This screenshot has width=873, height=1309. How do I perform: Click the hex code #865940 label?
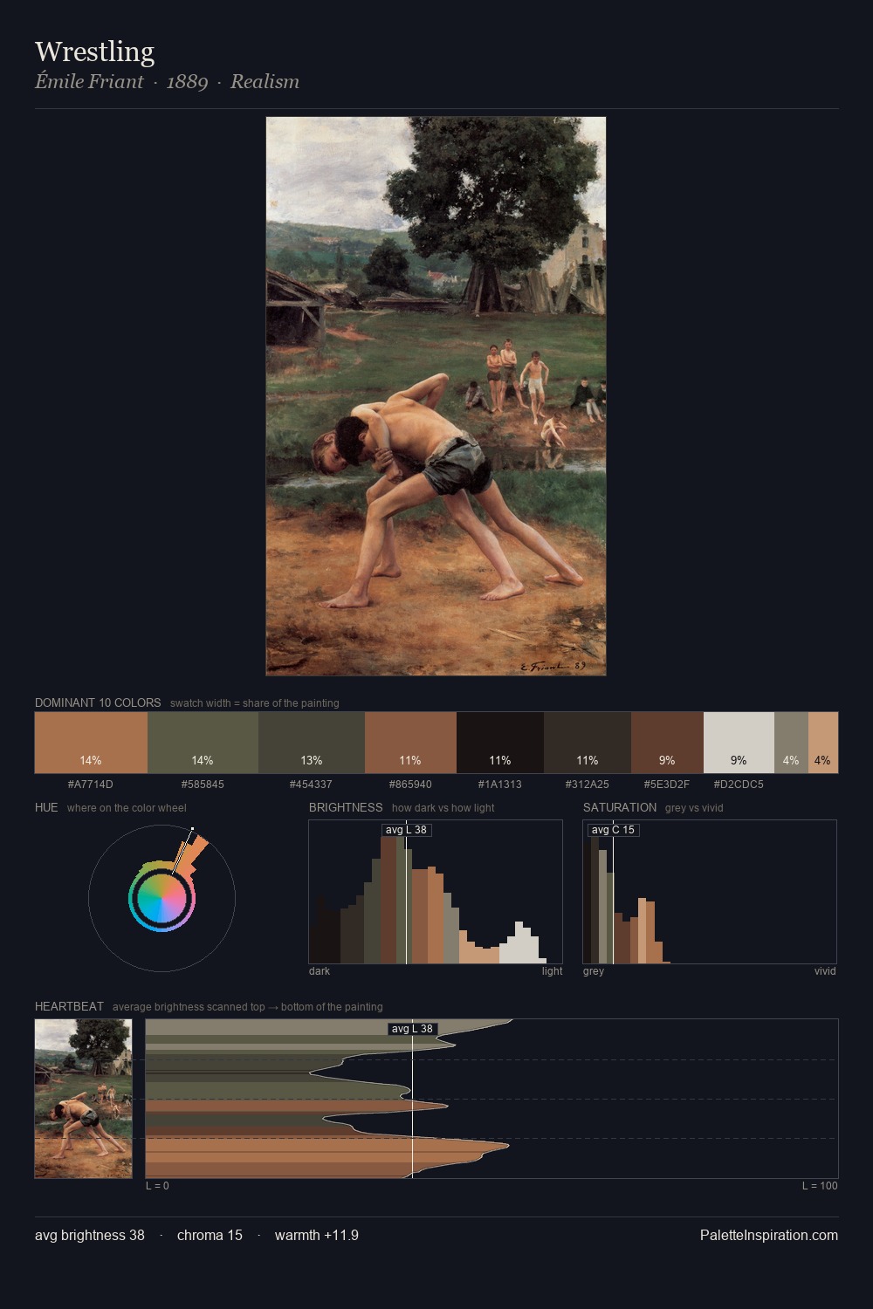point(409,784)
